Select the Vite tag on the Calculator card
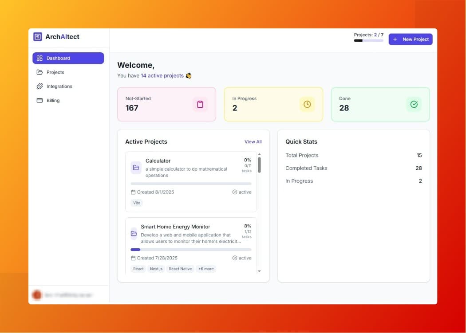The width and height of the screenshot is (466, 333). click(137, 203)
